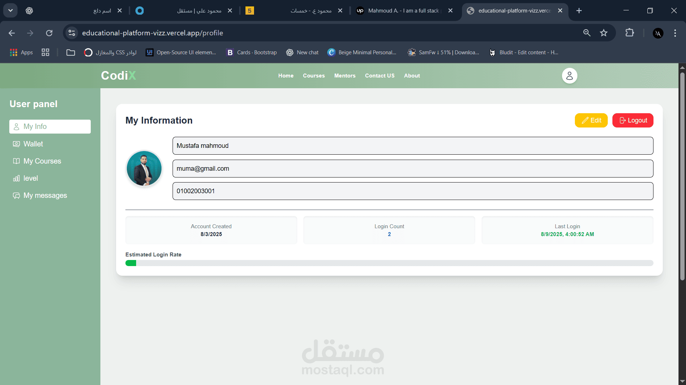View site information icon in address bar
686x385 pixels.
click(72, 33)
